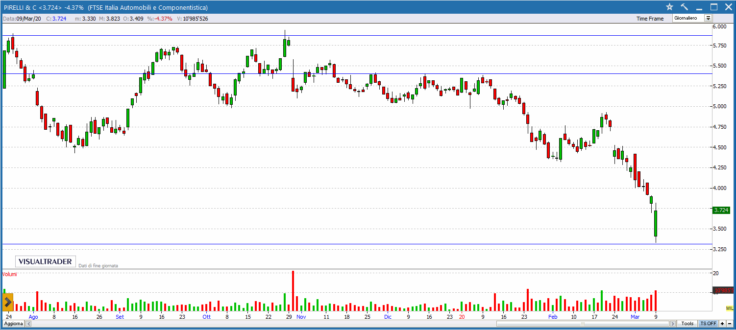Click the O: 3.409 open value
Image resolution: width=736 pixels, height=330 pixels.
click(133, 19)
